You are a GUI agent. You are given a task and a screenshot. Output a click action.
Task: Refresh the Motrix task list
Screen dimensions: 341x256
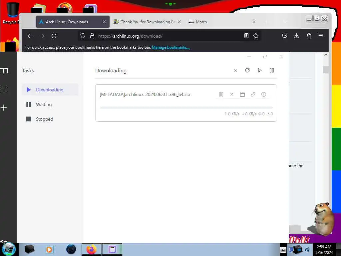click(247, 70)
